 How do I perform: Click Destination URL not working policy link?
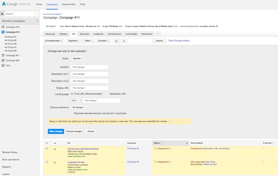[216, 148]
